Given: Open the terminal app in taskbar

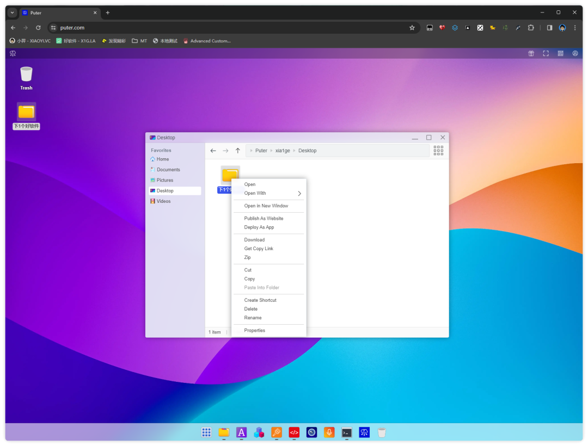Looking at the screenshot, I should coord(346,432).
